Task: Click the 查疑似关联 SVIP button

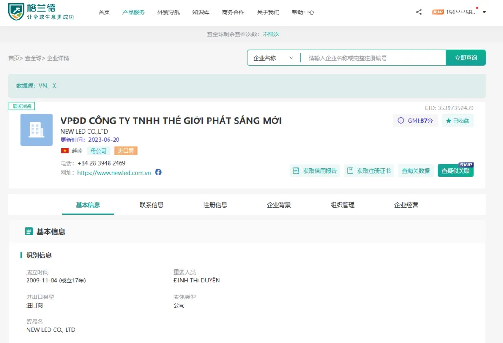Action: [x=455, y=171]
